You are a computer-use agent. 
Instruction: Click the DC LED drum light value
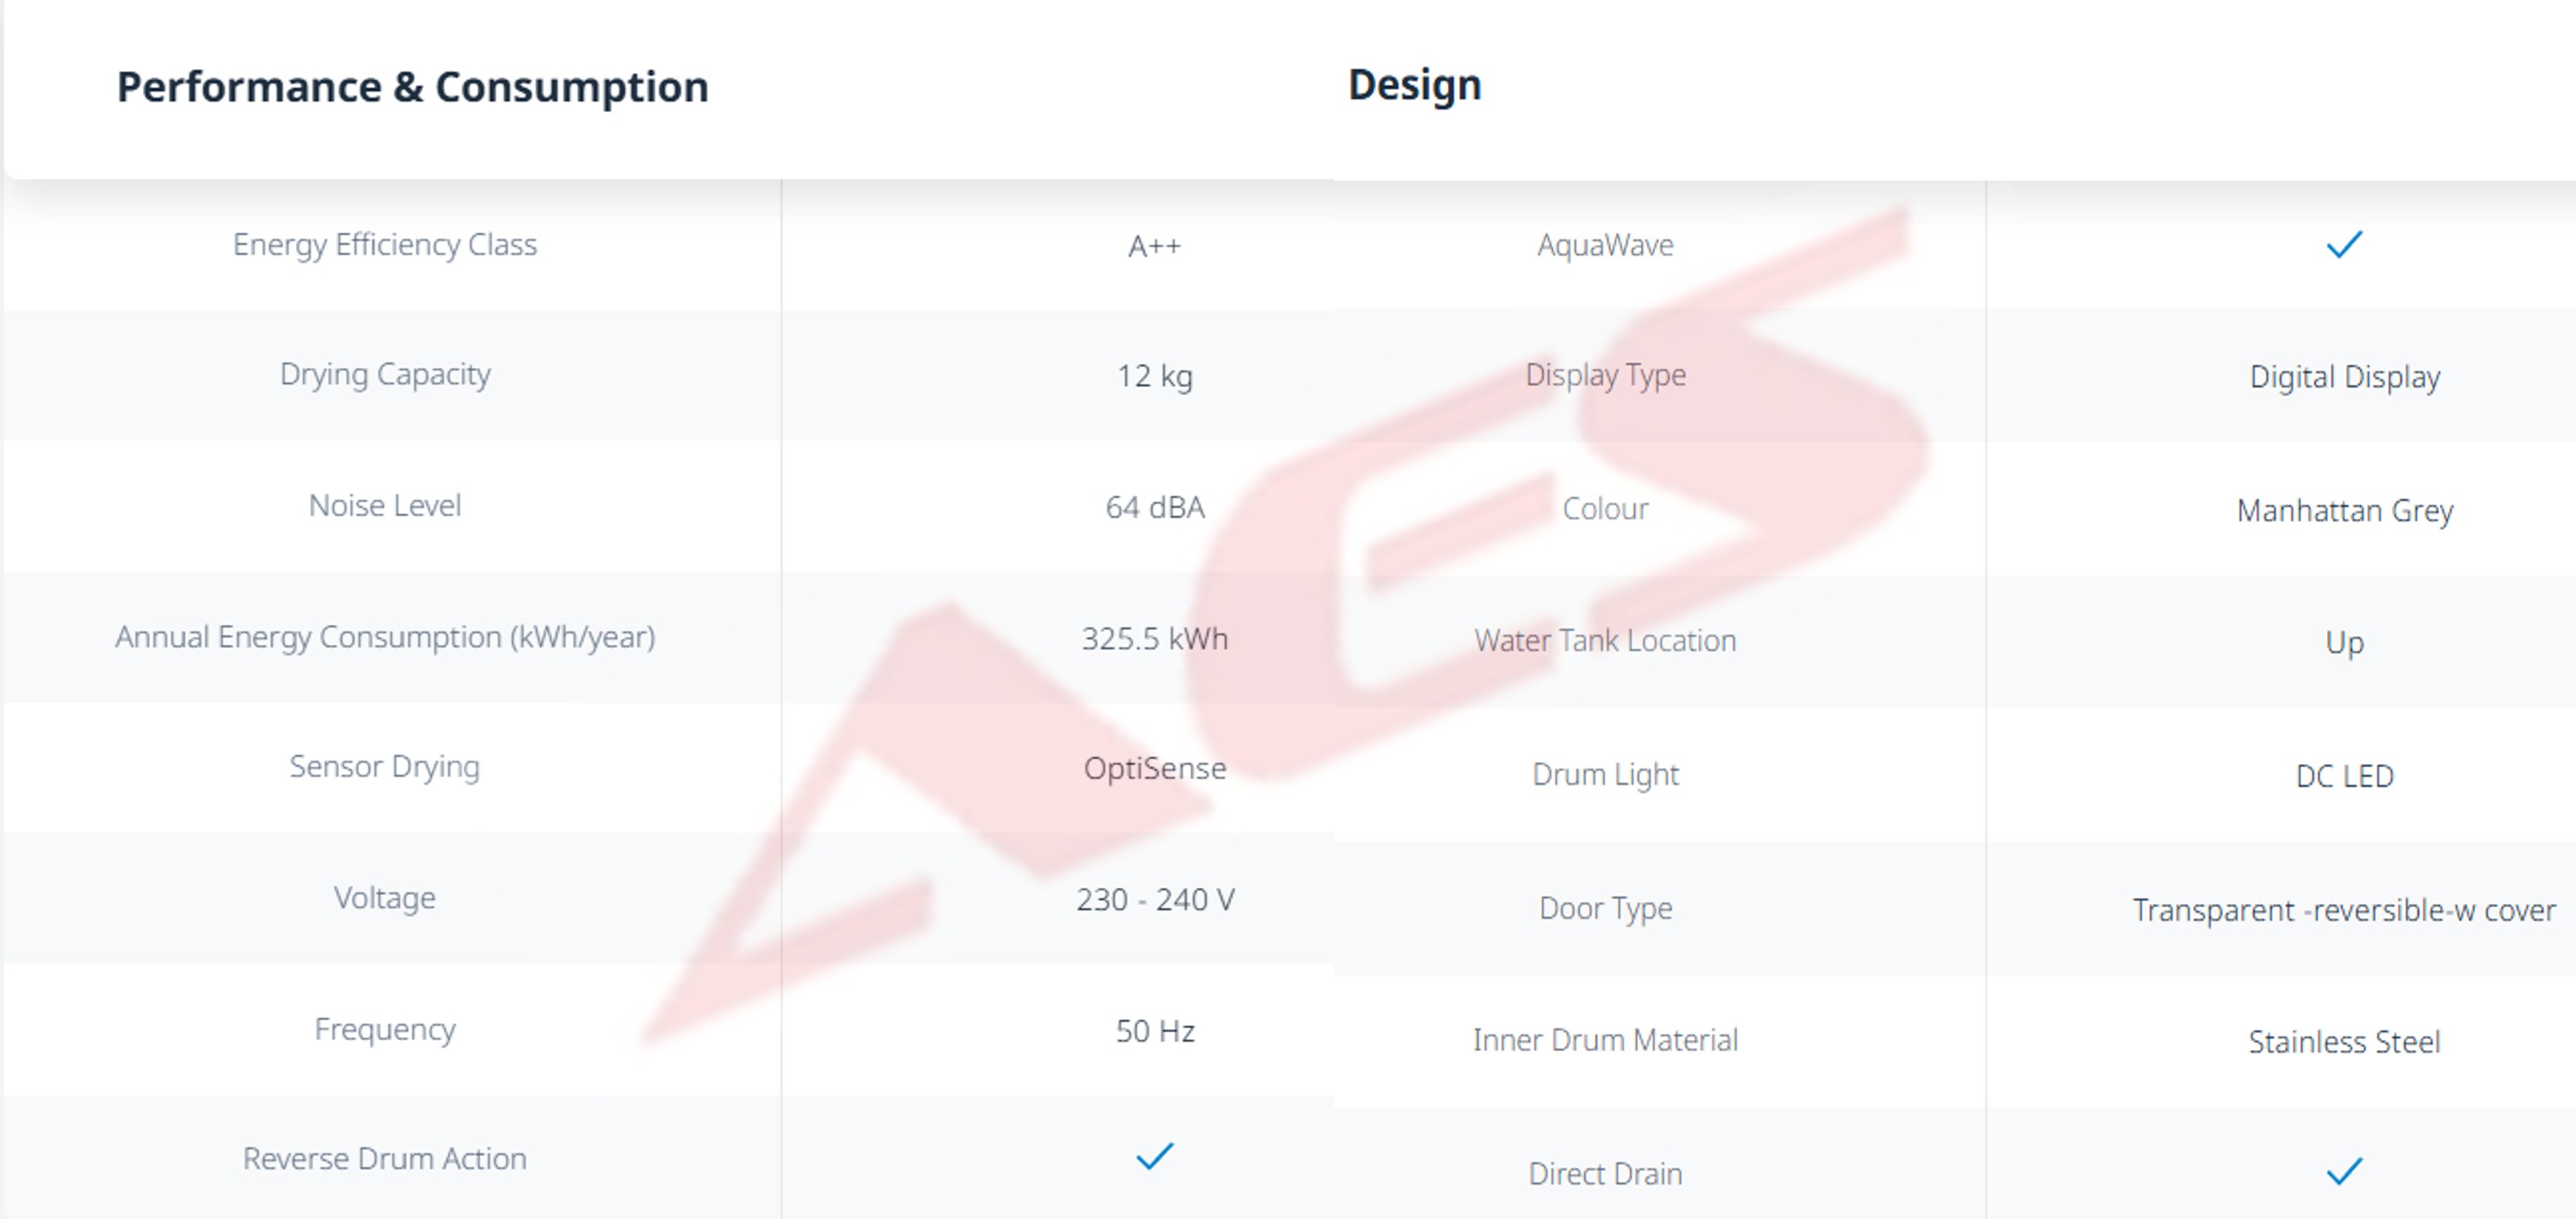pyautogui.click(x=2344, y=776)
